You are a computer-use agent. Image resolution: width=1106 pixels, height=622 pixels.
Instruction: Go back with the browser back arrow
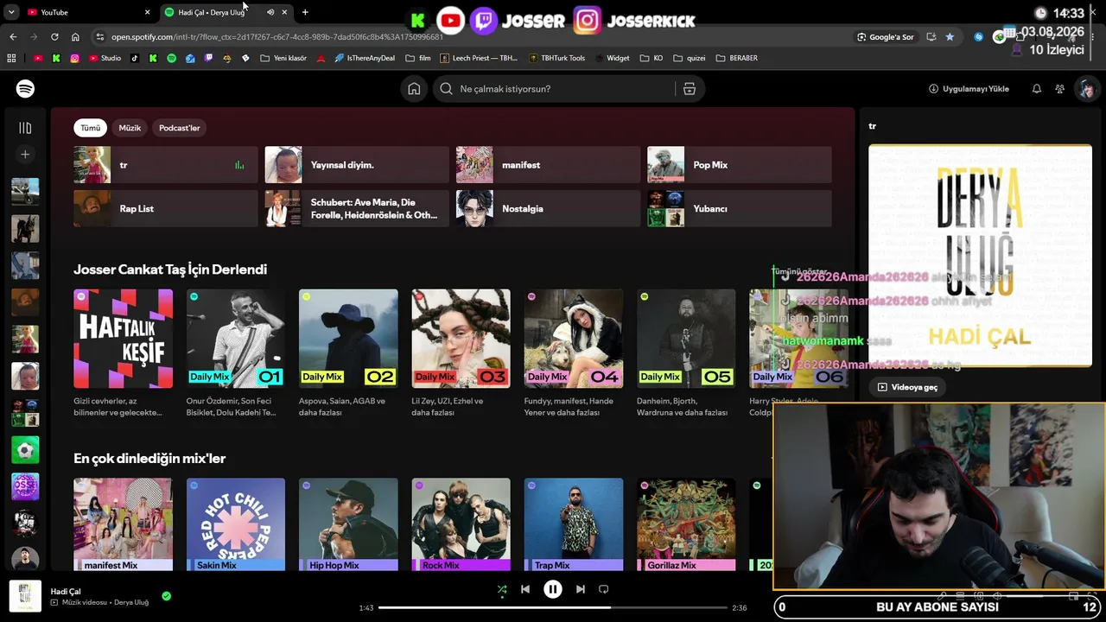(13, 37)
